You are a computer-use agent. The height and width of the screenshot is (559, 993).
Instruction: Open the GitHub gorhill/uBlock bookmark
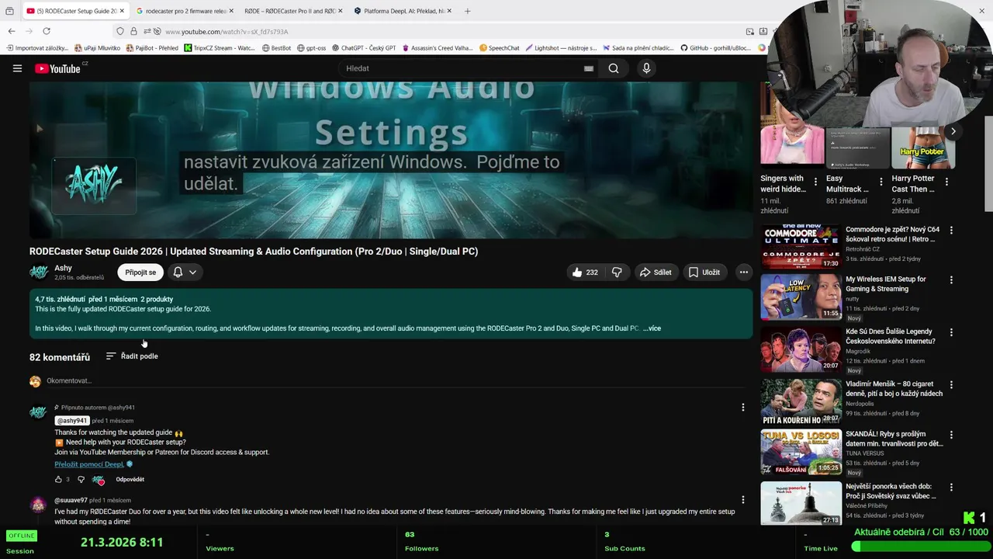[715, 48]
